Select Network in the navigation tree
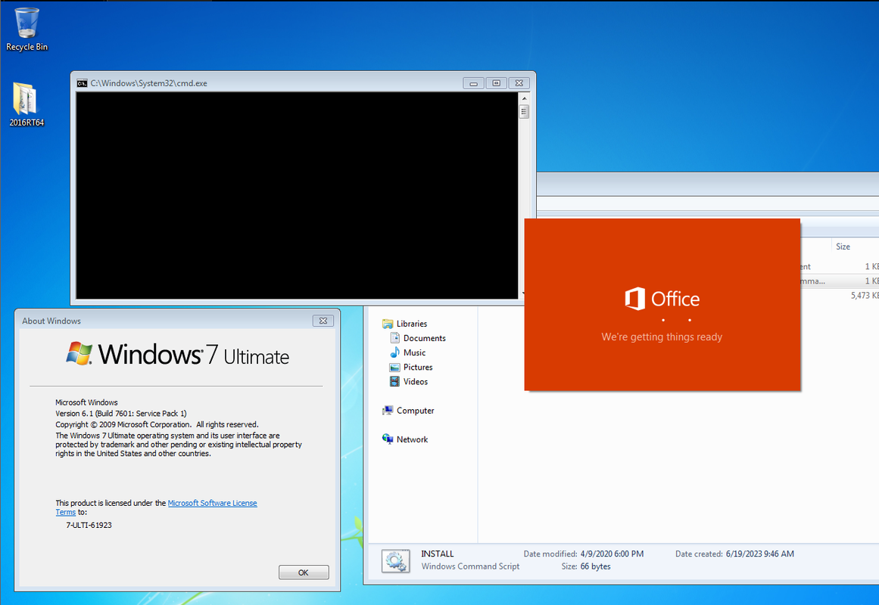This screenshot has width=879, height=605. [412, 439]
